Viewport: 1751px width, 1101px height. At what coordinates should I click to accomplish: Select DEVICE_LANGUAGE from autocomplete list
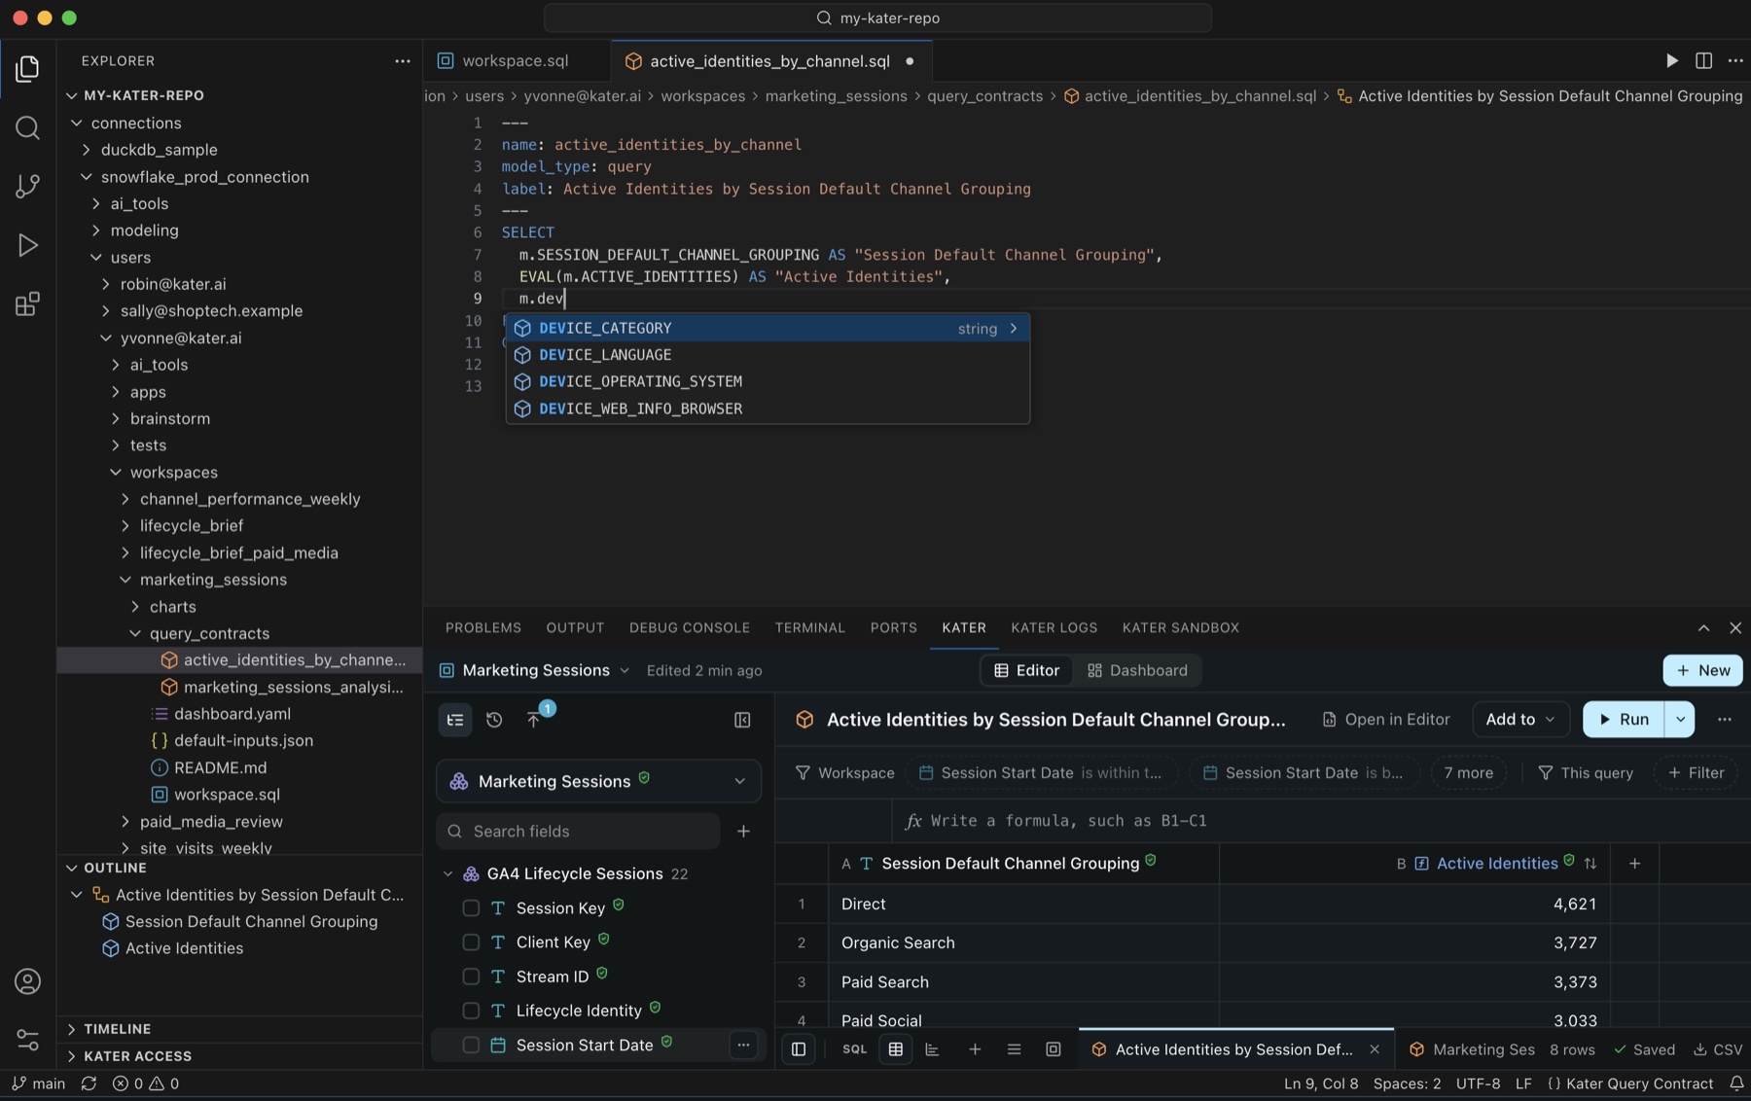pos(768,355)
